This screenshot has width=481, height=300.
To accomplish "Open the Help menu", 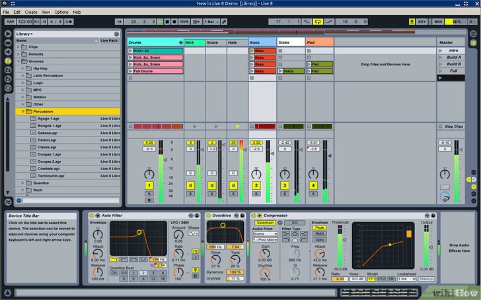I will point(77,13).
